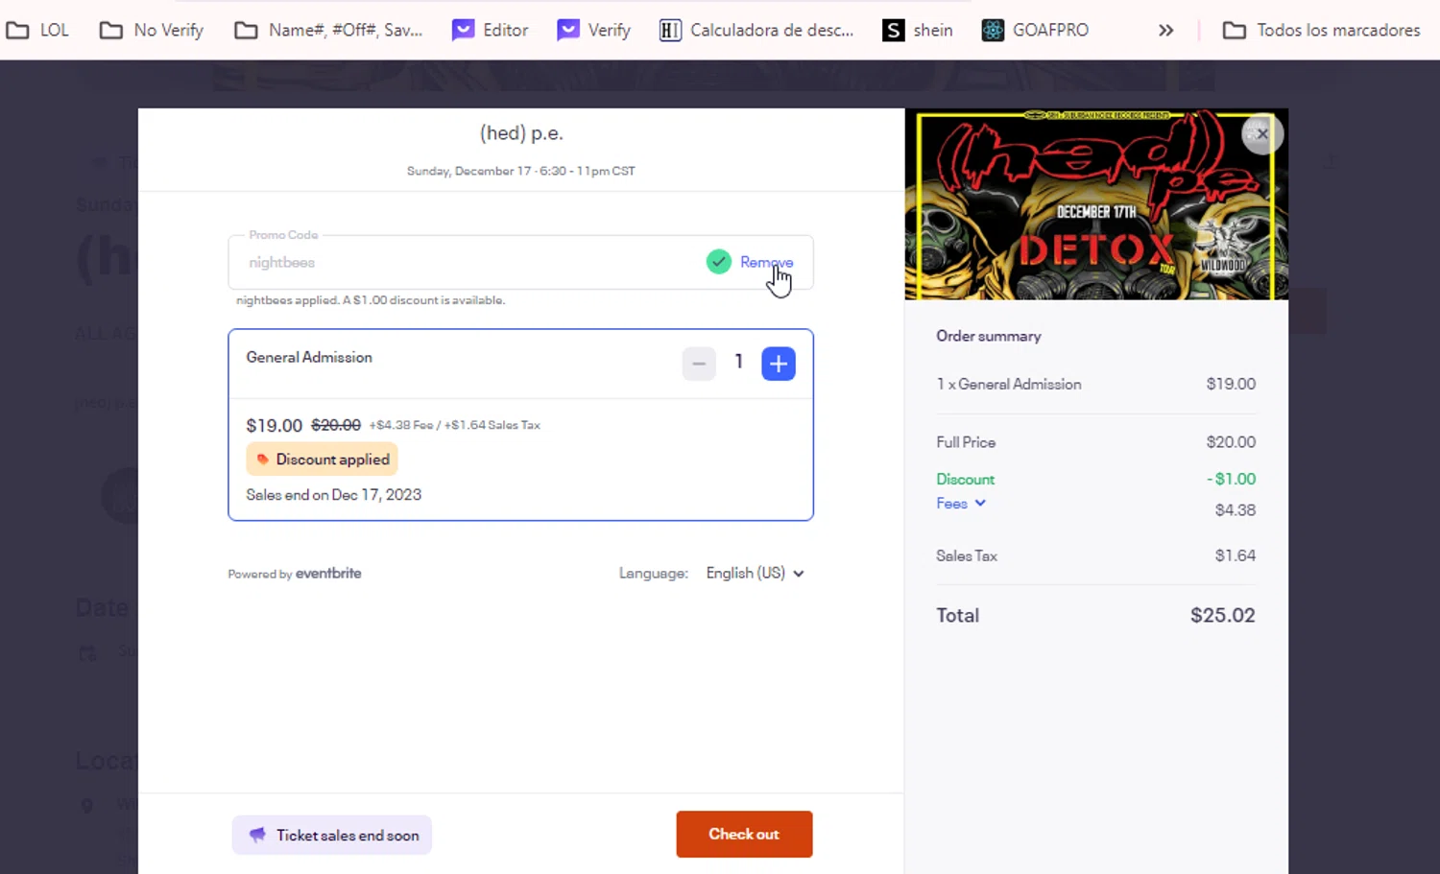The width and height of the screenshot is (1440, 874).
Task: Open the LOL bookmarks folder
Action: pyautogui.click(x=37, y=30)
